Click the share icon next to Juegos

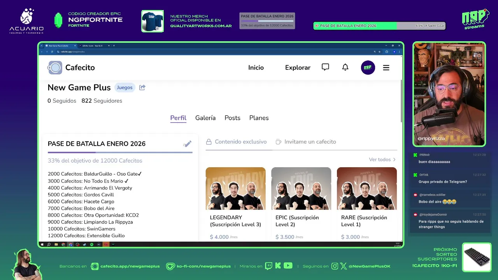142,87
